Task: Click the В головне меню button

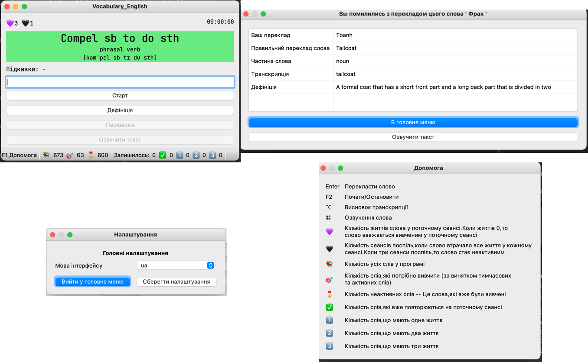Action: pos(413,123)
